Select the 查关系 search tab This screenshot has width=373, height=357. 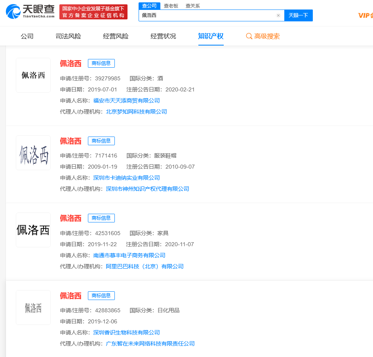coord(192,6)
